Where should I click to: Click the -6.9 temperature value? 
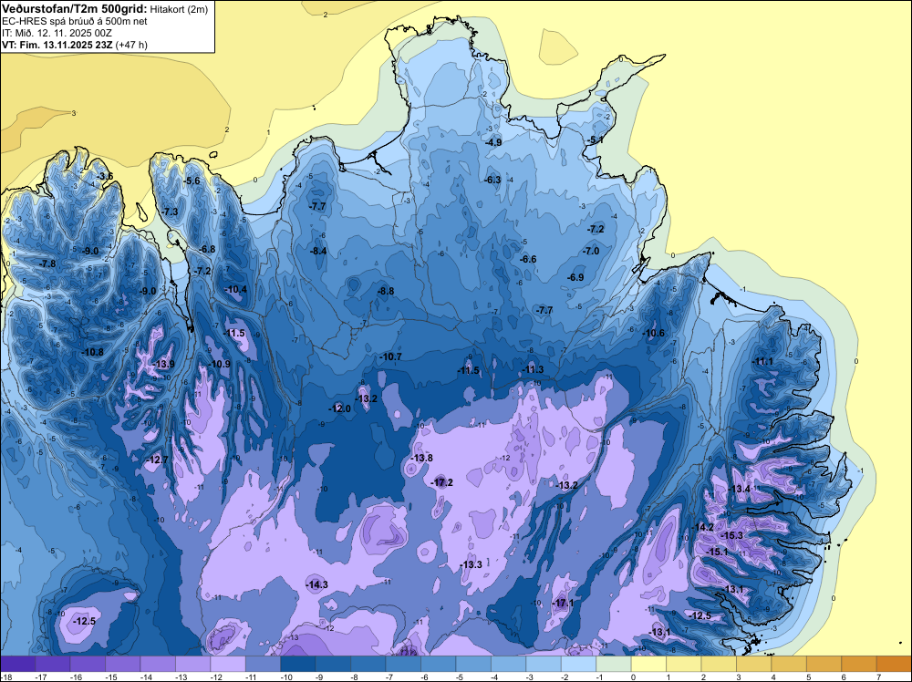pos(575,277)
